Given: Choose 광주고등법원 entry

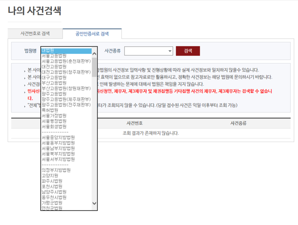Looking at the screenshot, I should (66, 94).
